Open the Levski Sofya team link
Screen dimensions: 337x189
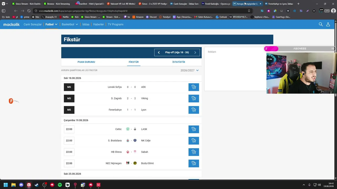tap(115, 87)
